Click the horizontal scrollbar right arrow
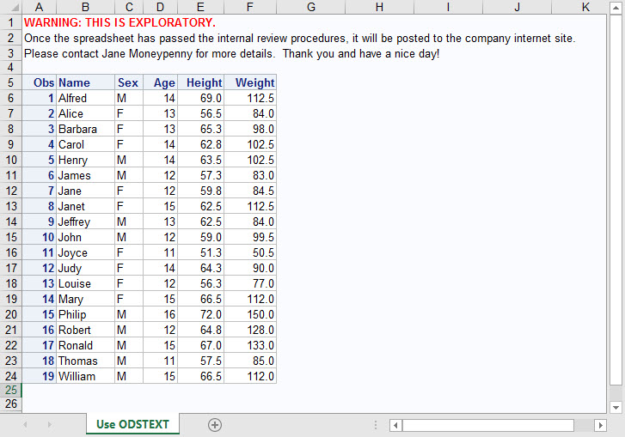This screenshot has height=437, width=625. (x=601, y=425)
